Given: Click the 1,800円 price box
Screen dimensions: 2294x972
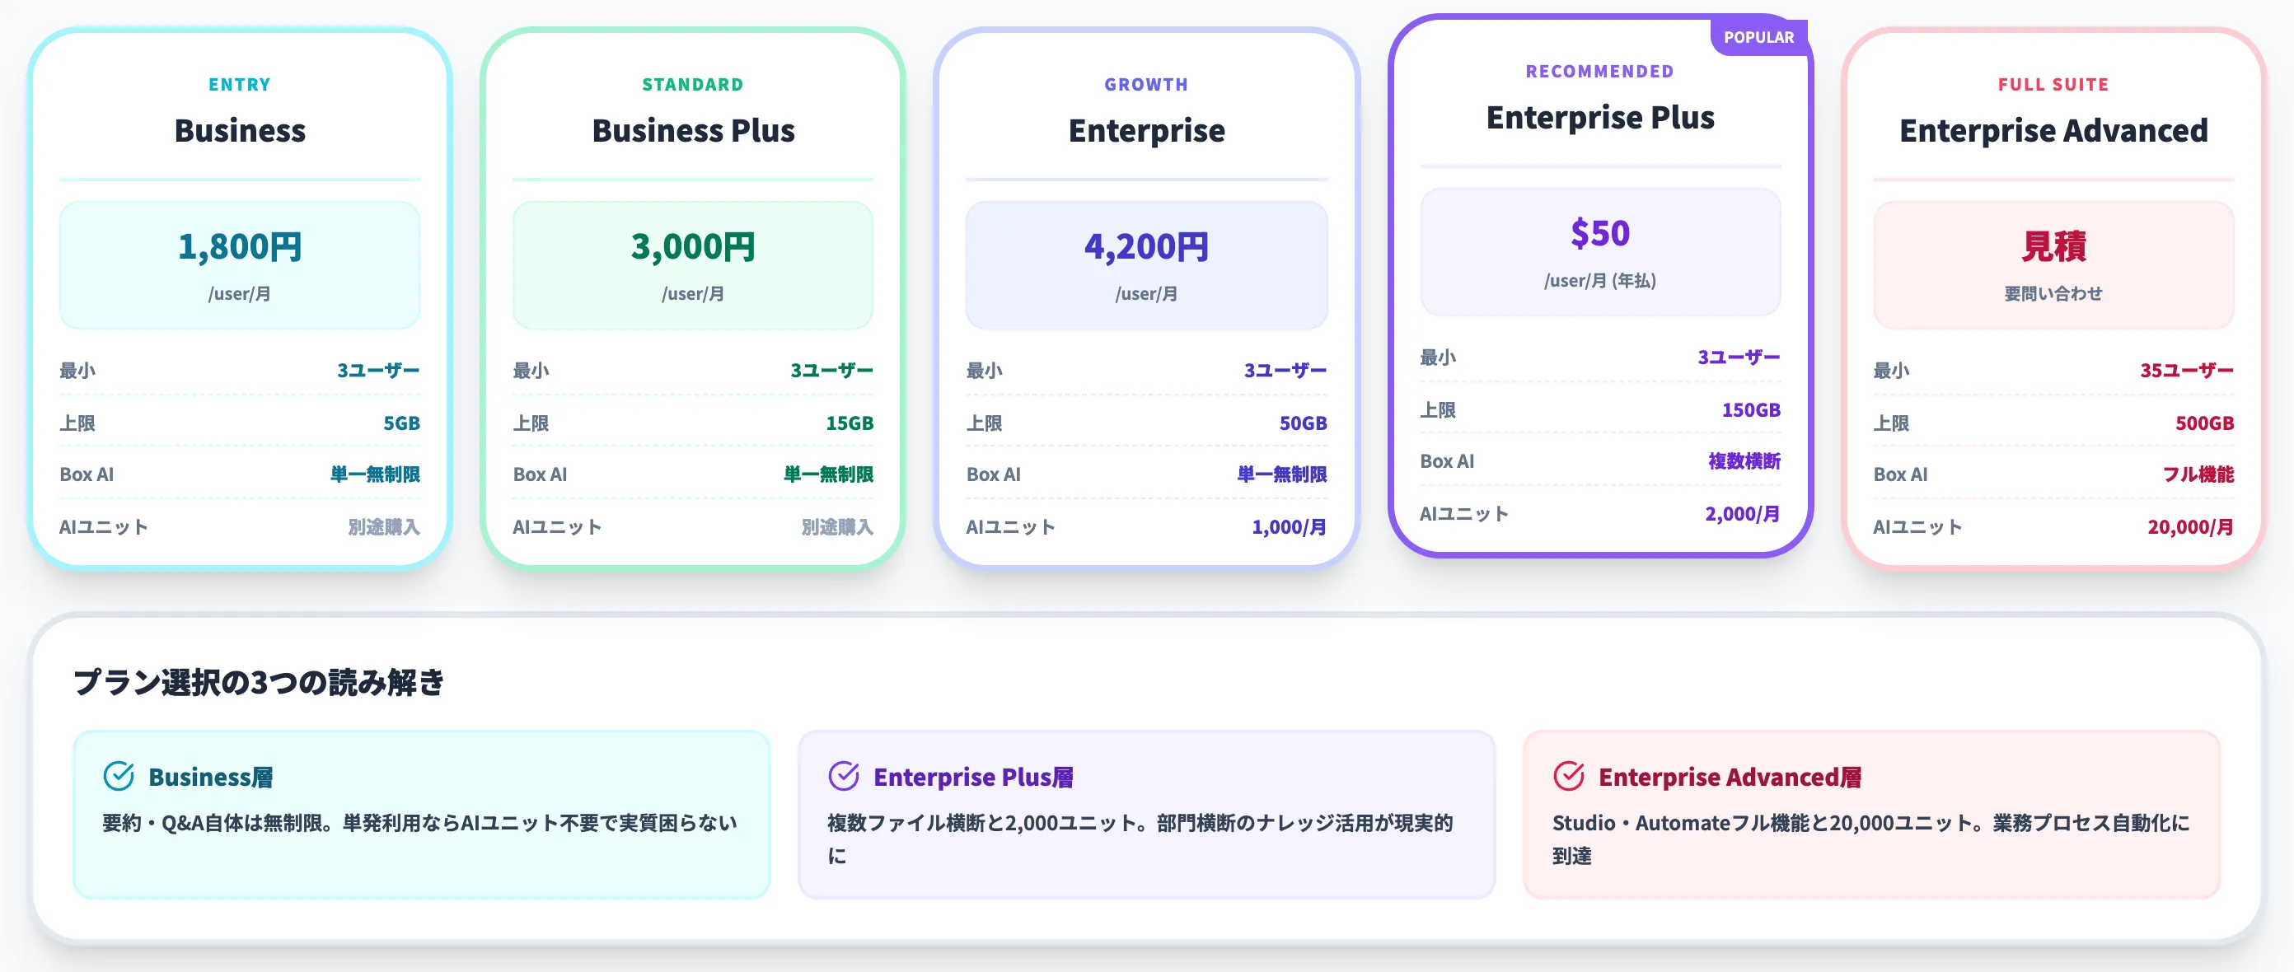Looking at the screenshot, I should point(240,265).
